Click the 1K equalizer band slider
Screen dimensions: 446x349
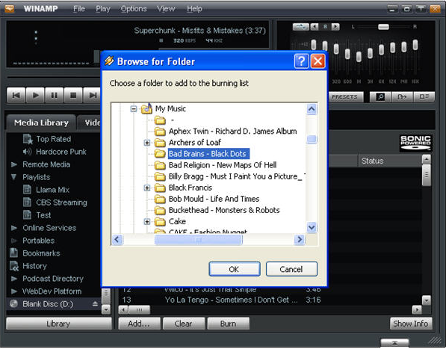359,56
